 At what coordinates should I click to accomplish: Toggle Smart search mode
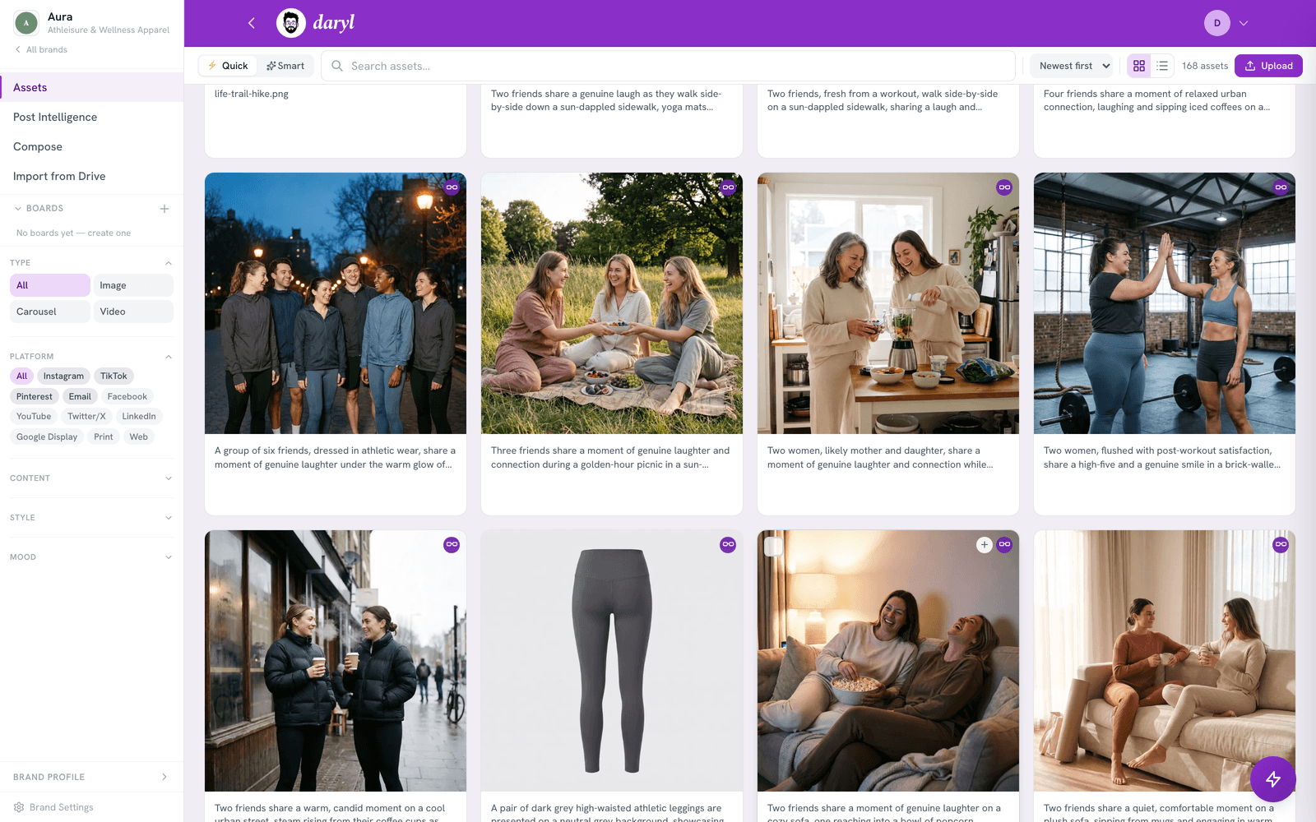[x=285, y=66]
